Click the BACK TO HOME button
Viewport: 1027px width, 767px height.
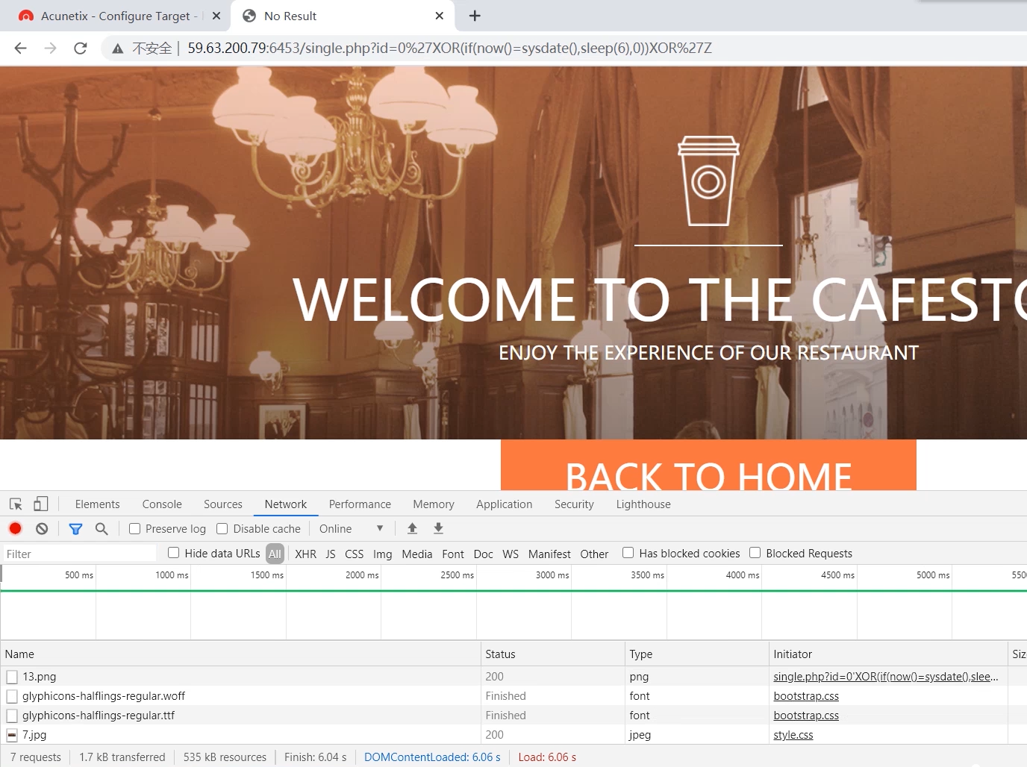708,465
